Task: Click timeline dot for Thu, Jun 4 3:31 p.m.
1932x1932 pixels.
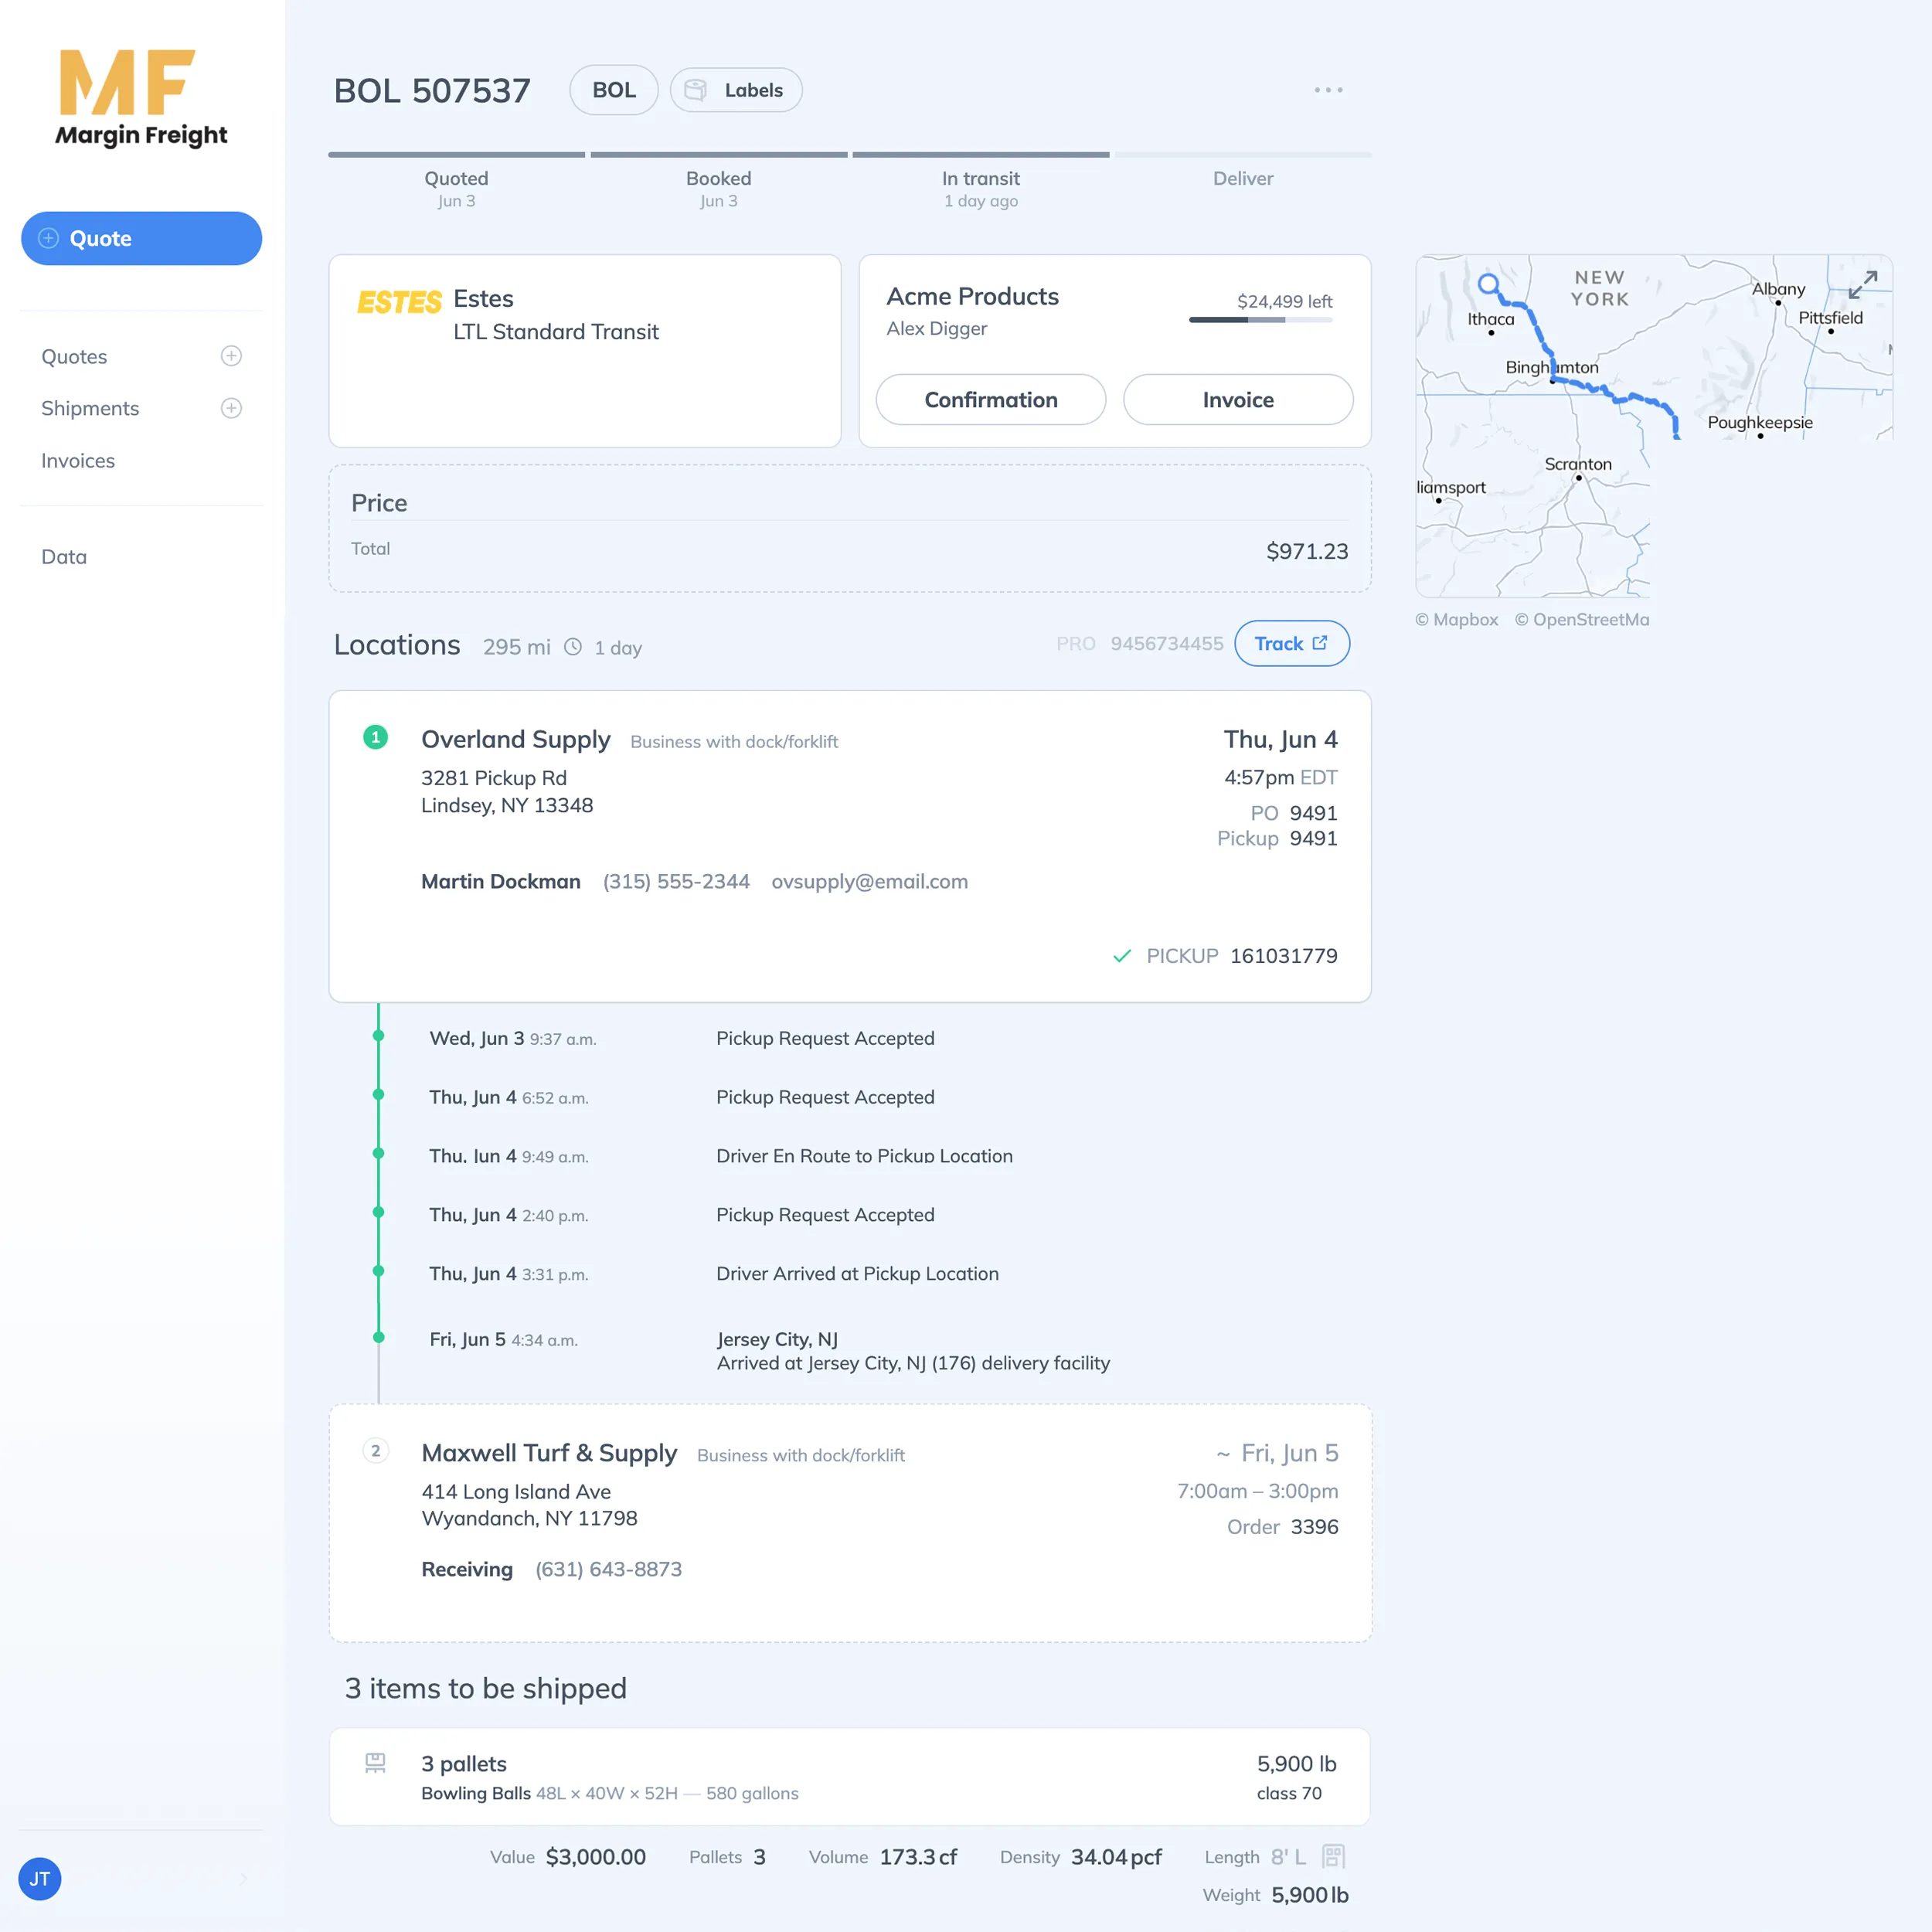Action: pyautogui.click(x=379, y=1272)
